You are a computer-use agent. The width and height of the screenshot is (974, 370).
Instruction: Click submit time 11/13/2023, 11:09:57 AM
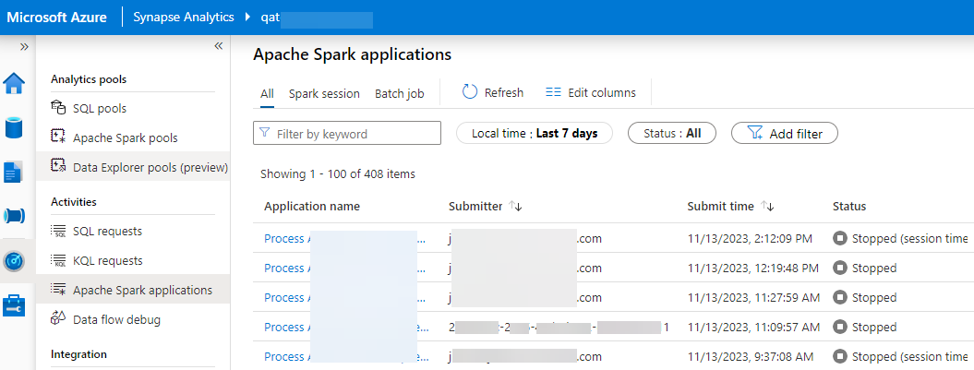click(753, 328)
